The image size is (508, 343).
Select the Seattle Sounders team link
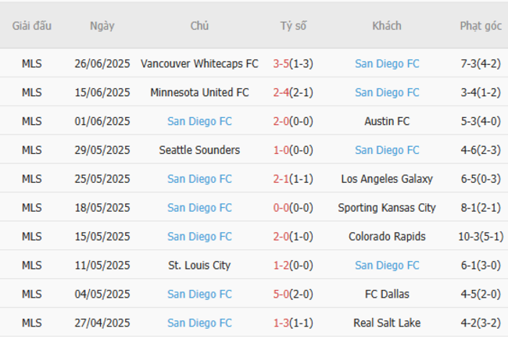click(x=199, y=150)
